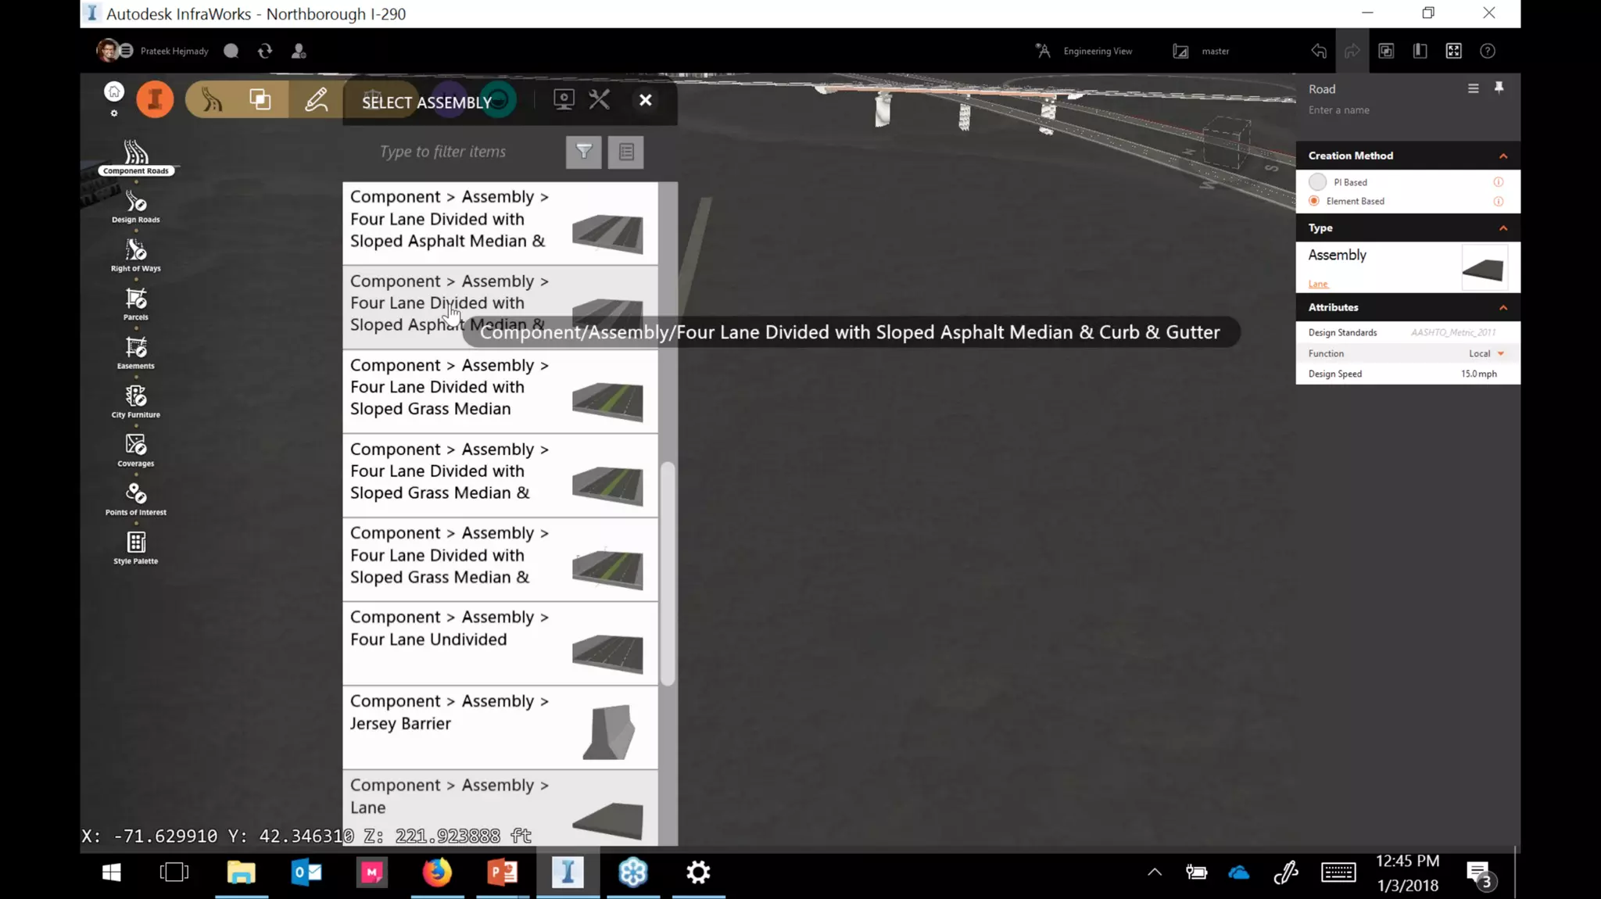Click the Home button at top left
The width and height of the screenshot is (1601, 899).
[114, 92]
